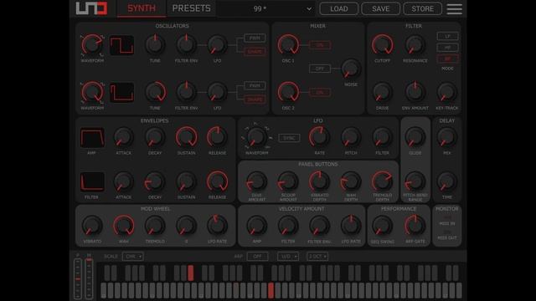The width and height of the screenshot is (536, 301).
Task: Click the red highlighted white key
Action: 271,290
